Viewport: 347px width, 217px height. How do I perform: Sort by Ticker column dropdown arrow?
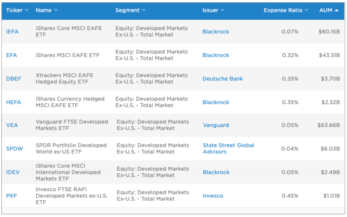[27, 10]
